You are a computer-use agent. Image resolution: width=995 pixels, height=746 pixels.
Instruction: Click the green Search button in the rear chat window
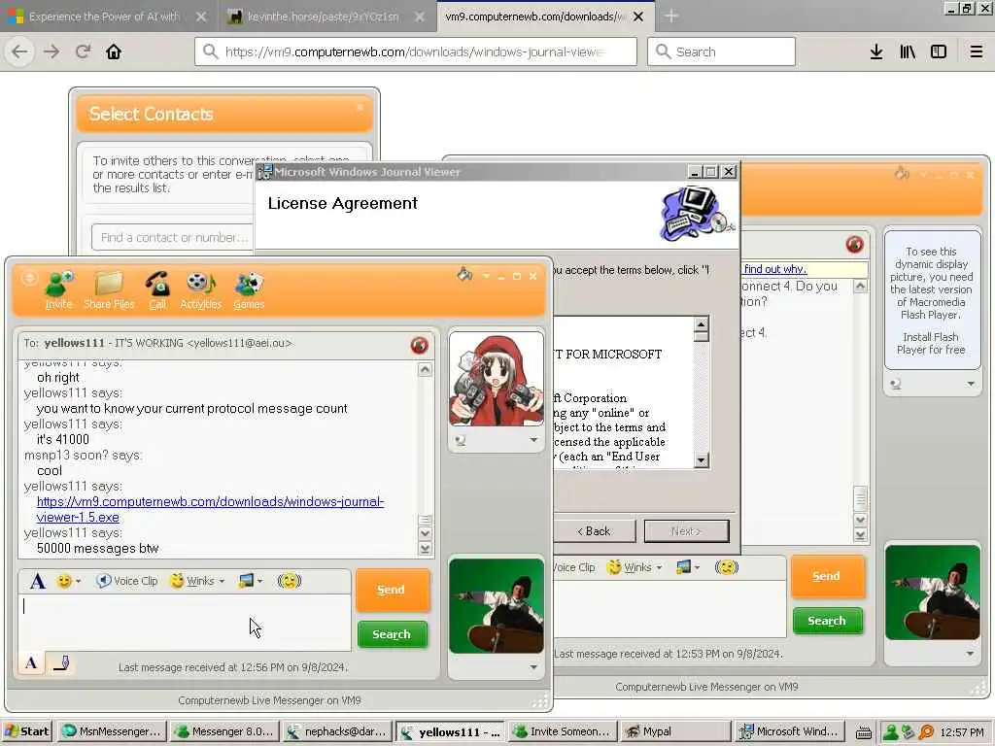tap(828, 621)
